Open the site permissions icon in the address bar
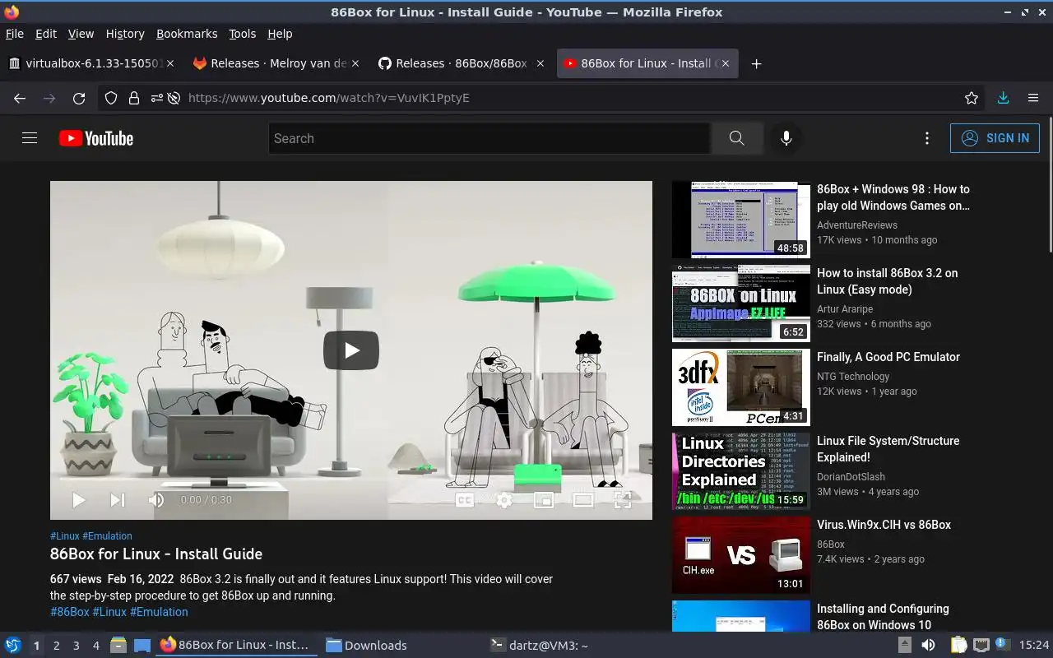 tap(156, 98)
